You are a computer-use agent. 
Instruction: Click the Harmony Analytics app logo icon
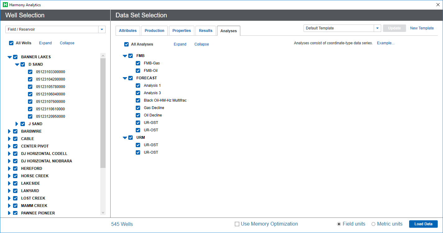pyautogui.click(x=5, y=5)
